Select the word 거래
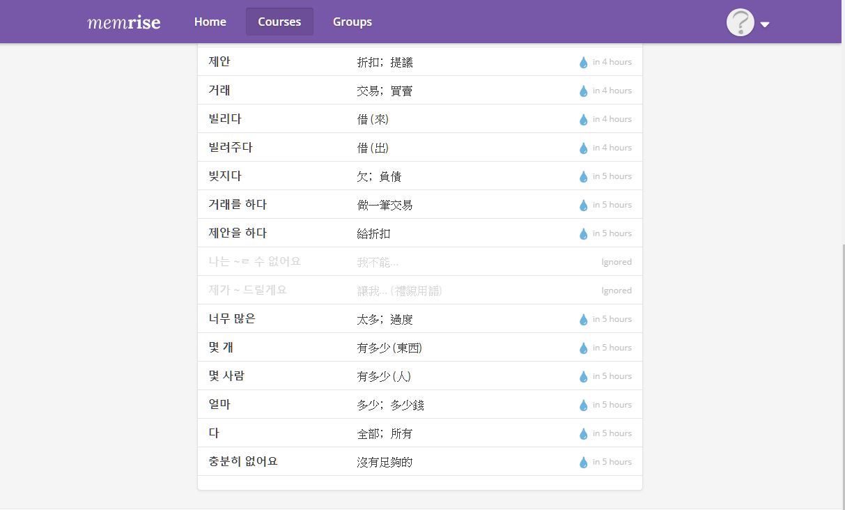 coord(219,90)
